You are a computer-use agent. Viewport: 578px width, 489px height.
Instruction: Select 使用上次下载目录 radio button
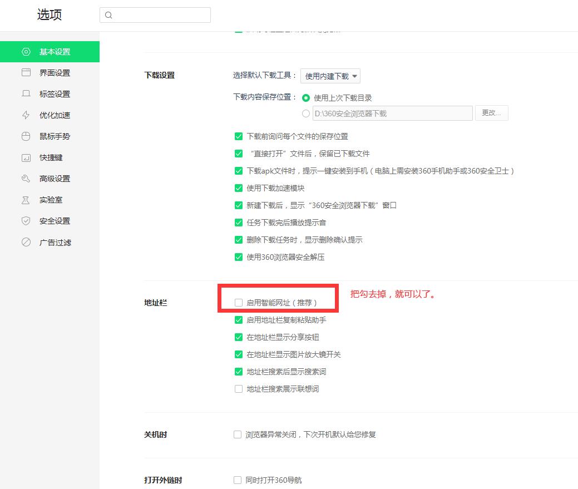click(305, 98)
